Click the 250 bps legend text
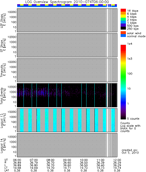The width and height of the screenshot is (146, 172). 133,29
